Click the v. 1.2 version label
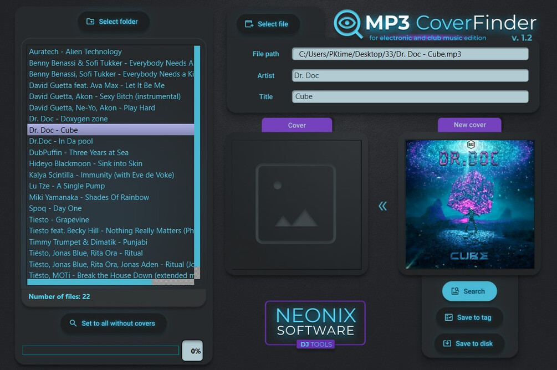Viewport: 557px width, 370px height. point(522,38)
